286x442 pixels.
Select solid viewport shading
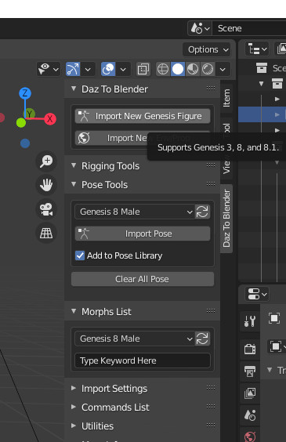tap(178, 69)
